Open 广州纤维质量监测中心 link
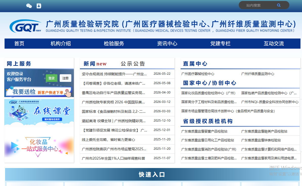The width and height of the screenshot is (302, 186). tap(258, 74)
